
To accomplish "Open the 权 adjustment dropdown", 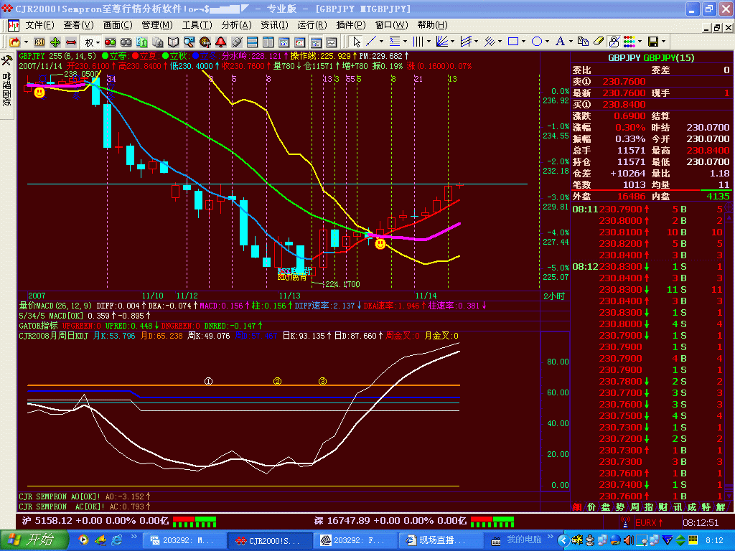I will (90, 42).
